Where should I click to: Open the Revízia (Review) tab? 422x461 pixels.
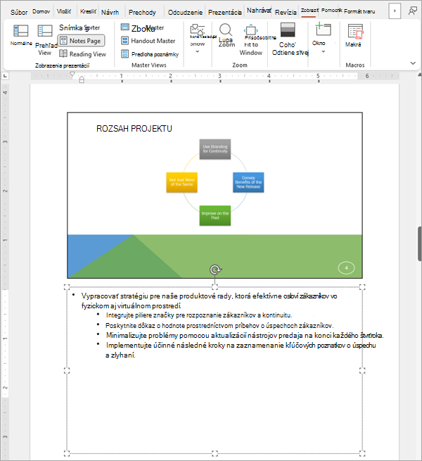(x=286, y=13)
